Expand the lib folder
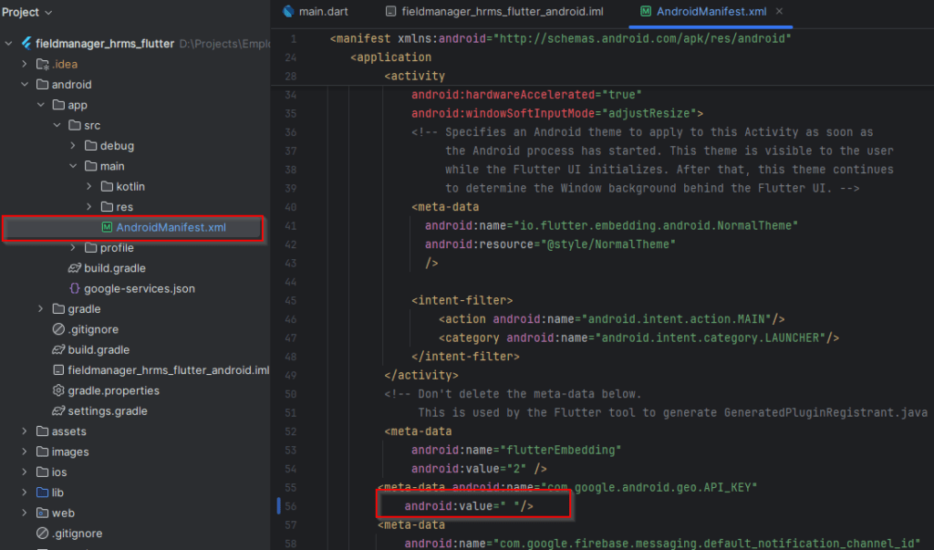This screenshot has height=550, width=934. 25,493
